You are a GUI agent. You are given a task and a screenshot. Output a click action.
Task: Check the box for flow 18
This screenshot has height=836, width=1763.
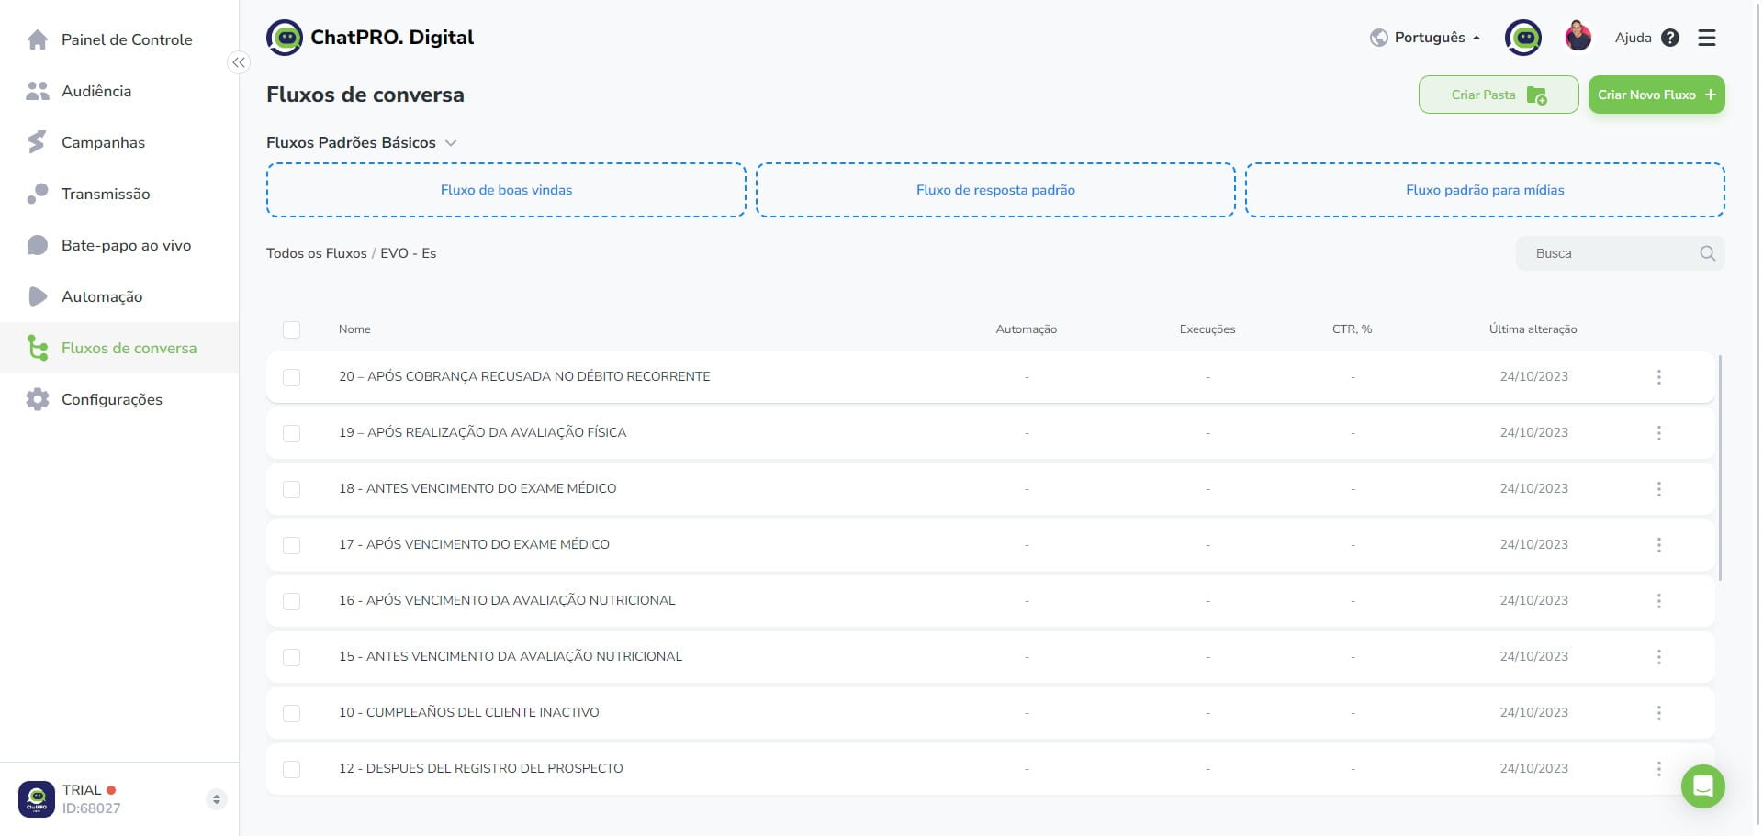pos(292,489)
